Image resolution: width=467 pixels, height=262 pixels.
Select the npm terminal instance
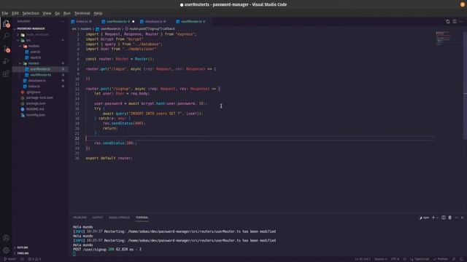[x=424, y=218]
